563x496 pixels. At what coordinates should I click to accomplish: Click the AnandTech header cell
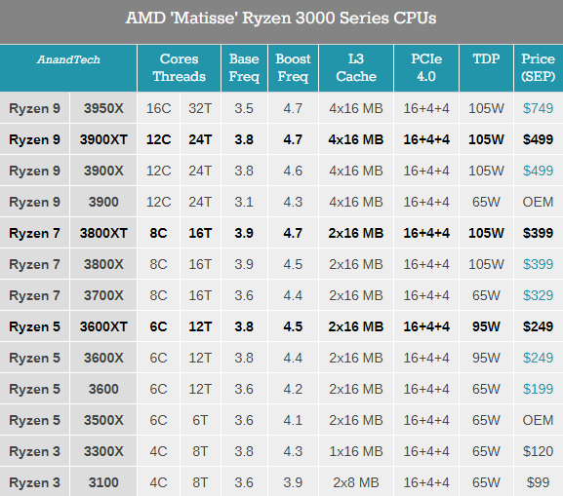click(68, 68)
